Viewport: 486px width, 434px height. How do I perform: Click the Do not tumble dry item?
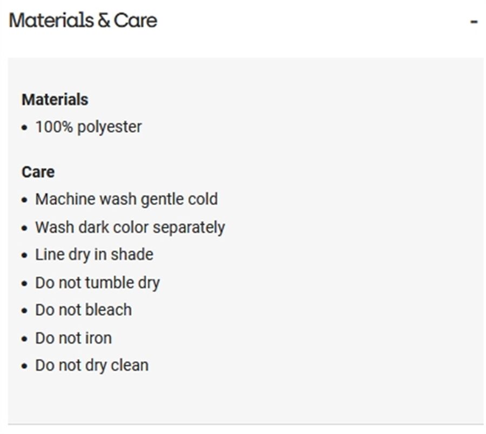(x=97, y=283)
